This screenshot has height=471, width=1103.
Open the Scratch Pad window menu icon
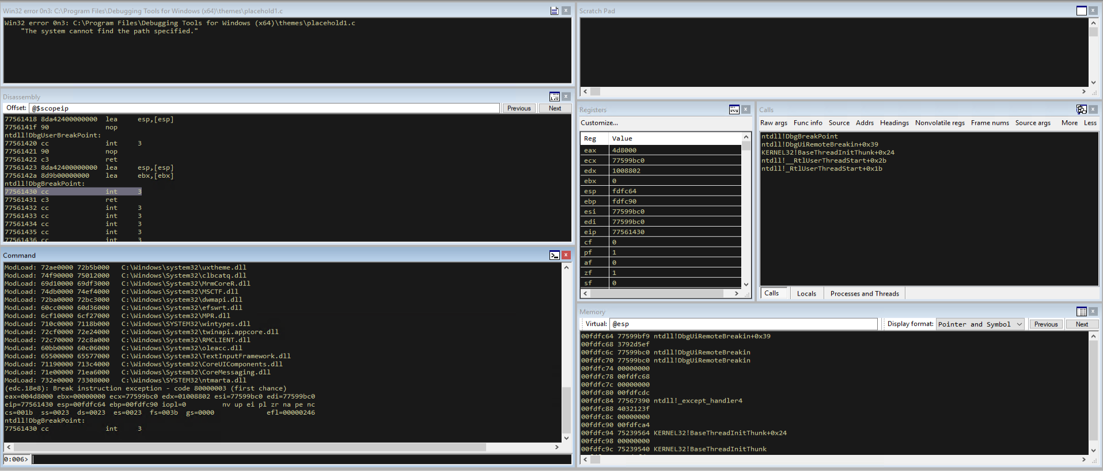tap(1082, 11)
